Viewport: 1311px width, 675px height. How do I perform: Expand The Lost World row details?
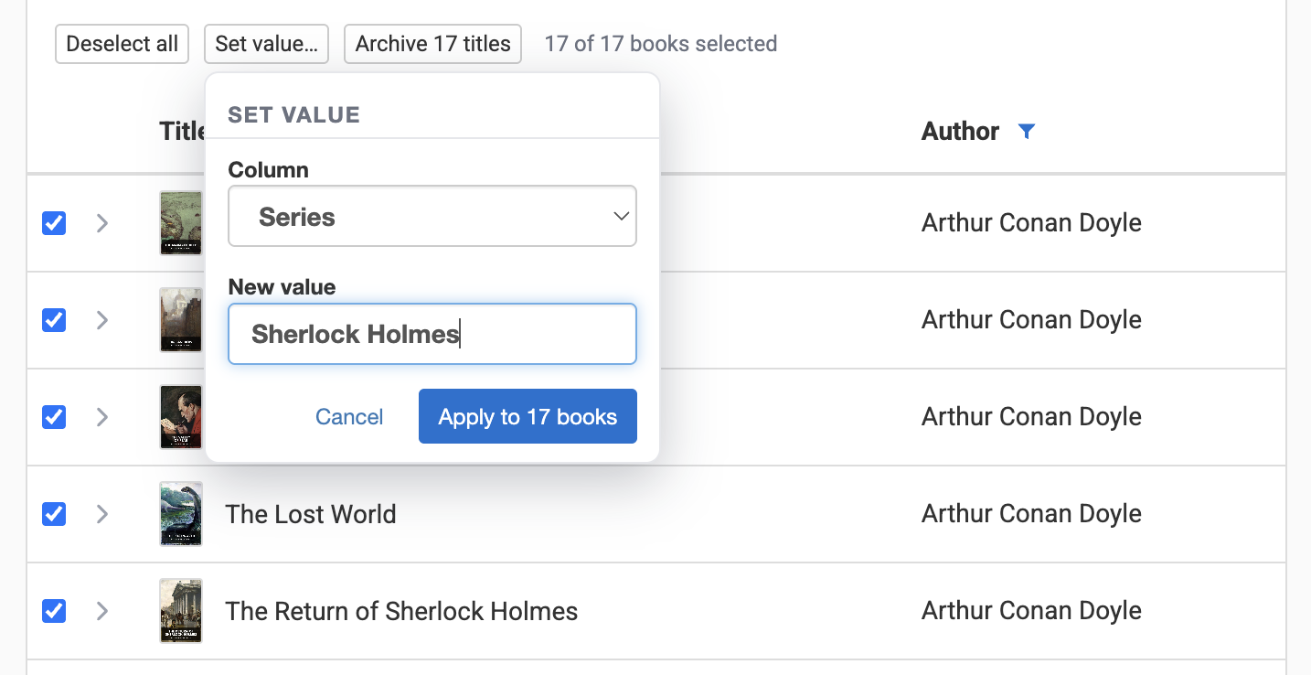pos(102,514)
